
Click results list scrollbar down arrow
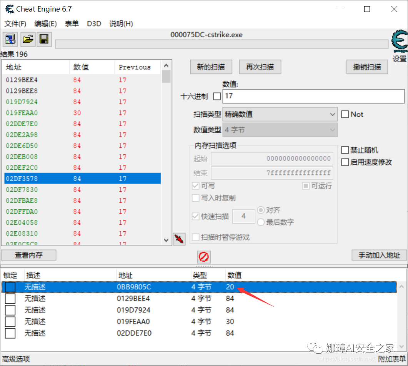click(166, 240)
